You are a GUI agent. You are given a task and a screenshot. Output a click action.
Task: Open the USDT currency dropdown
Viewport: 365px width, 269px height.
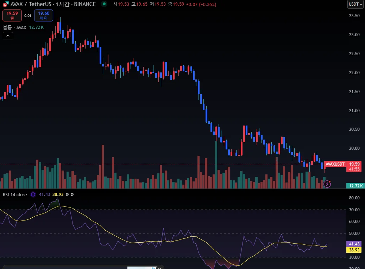pos(355,4)
